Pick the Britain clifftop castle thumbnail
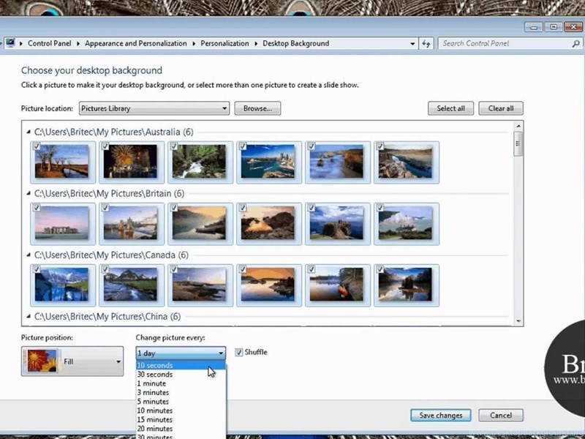Image resolution: width=585 pixels, height=439 pixels. [338, 224]
